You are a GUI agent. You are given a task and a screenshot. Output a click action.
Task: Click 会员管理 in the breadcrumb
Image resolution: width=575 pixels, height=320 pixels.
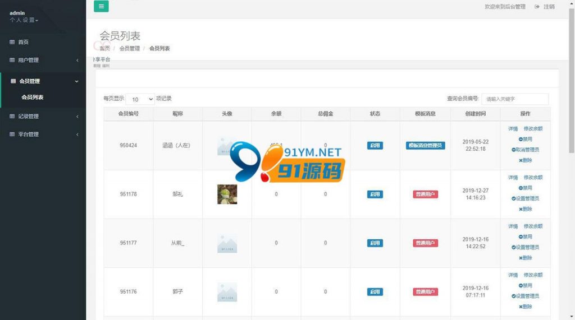[x=130, y=48]
